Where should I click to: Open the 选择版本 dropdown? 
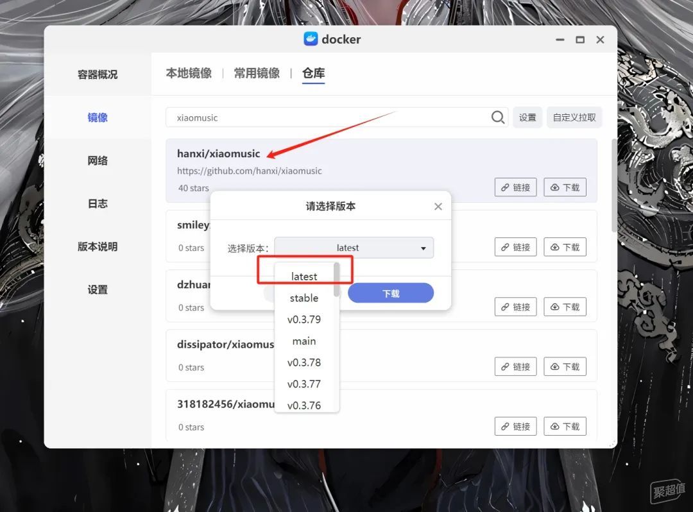tap(354, 248)
